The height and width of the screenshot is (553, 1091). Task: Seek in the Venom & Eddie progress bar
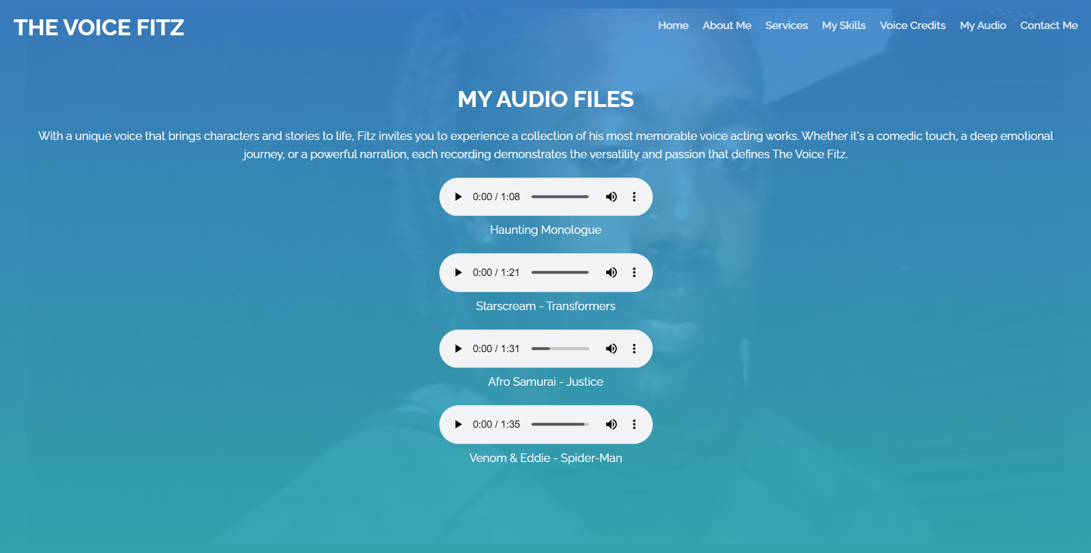[x=560, y=424]
